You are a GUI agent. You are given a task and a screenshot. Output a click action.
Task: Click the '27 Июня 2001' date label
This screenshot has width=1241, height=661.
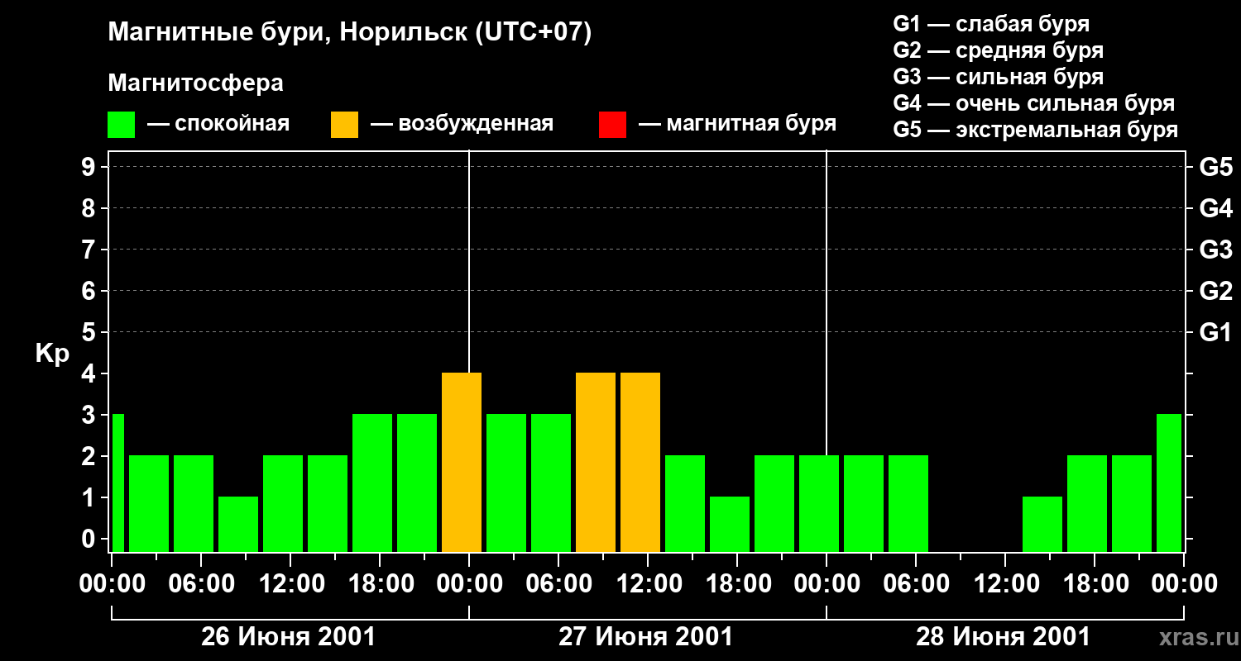pos(646,637)
